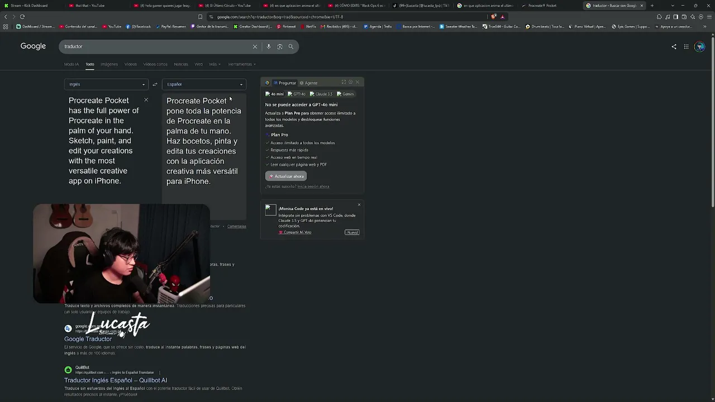Open Chrome's three-dot menu
This screenshot has width=715, height=402.
click(704, 17)
